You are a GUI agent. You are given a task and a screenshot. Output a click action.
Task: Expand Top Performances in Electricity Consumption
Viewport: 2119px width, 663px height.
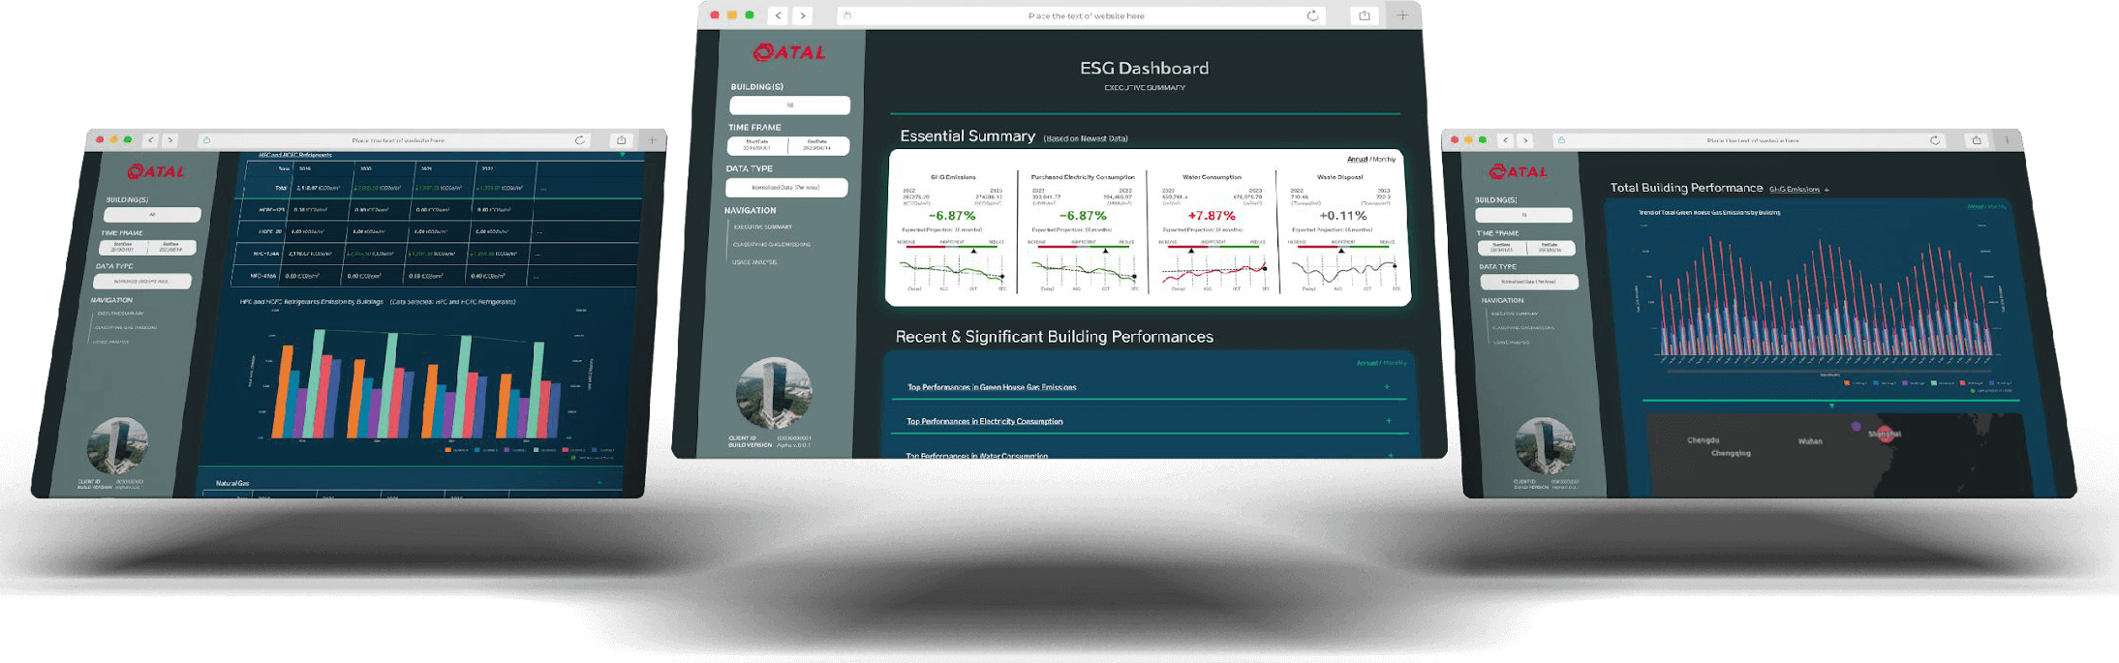click(1388, 421)
